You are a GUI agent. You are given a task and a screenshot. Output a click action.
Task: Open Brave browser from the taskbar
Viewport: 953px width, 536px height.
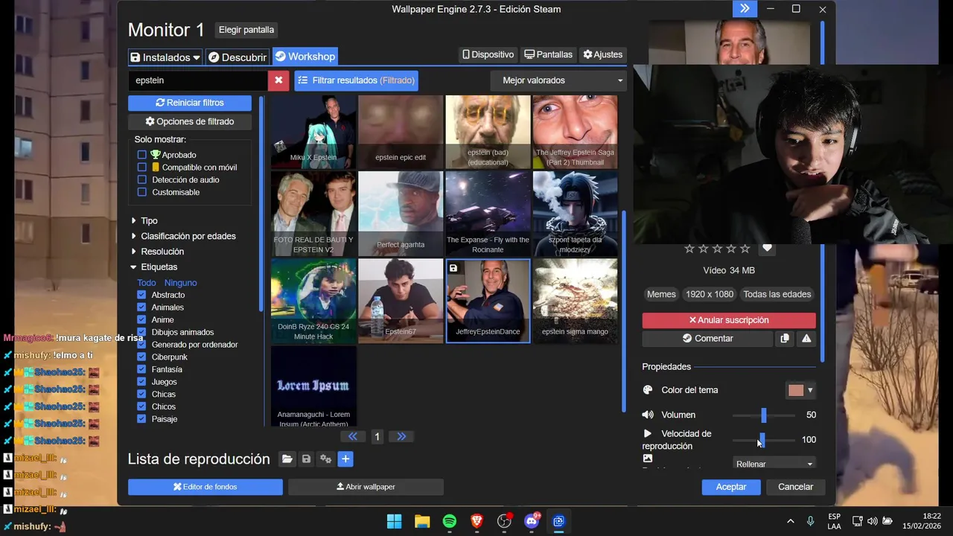477,521
